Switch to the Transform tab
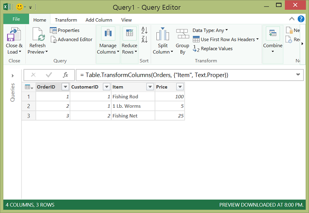Screen dimensions: 309x213 [x=66, y=20]
